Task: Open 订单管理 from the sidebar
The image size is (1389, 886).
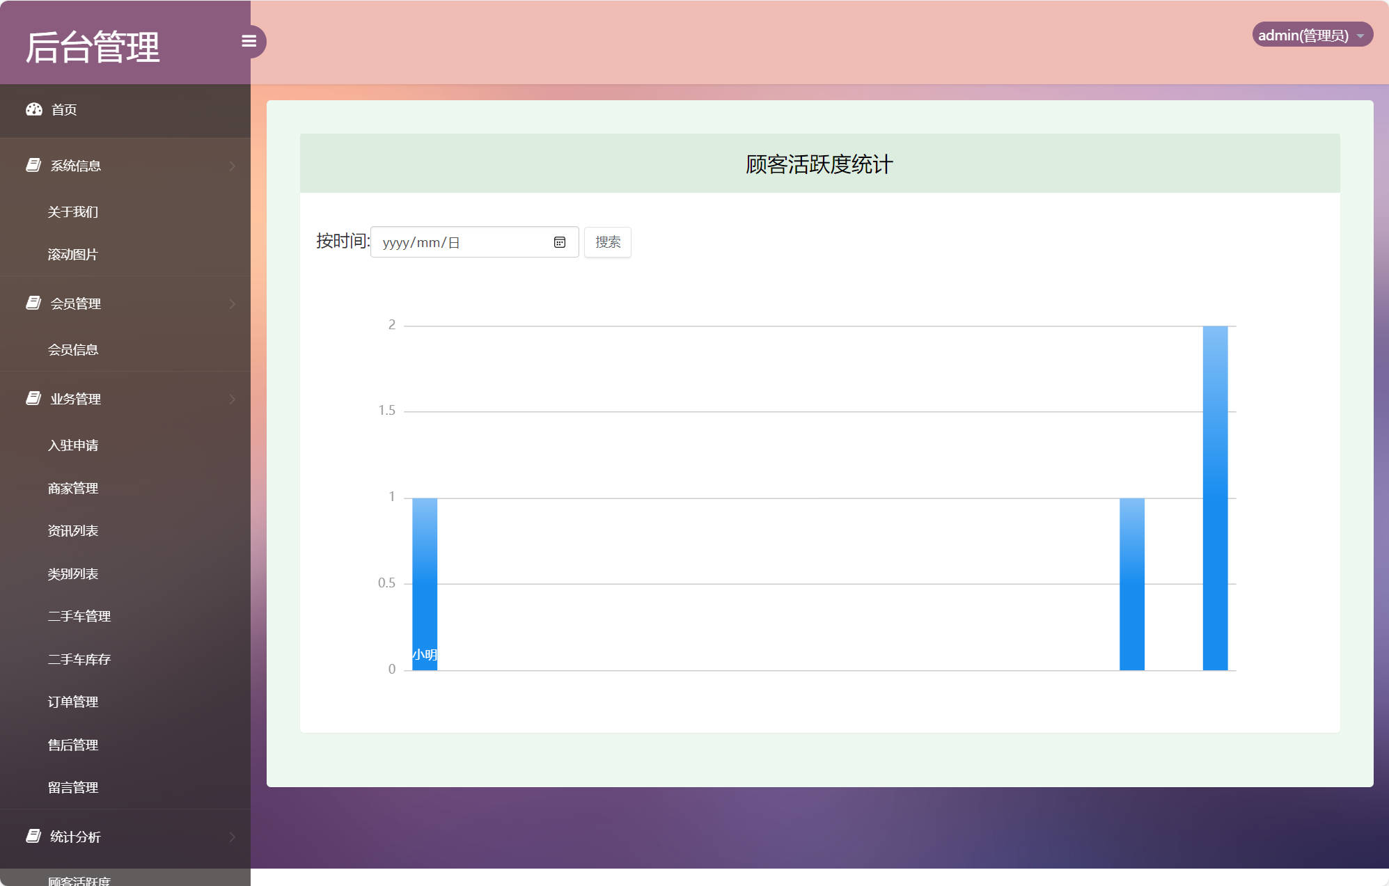Action: pos(73,702)
